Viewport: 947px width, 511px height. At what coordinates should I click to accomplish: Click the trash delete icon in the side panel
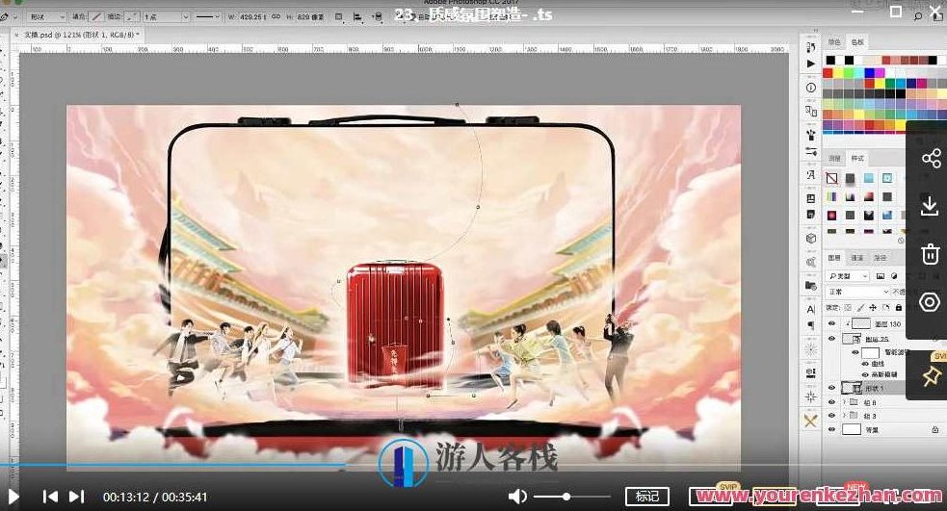click(930, 255)
